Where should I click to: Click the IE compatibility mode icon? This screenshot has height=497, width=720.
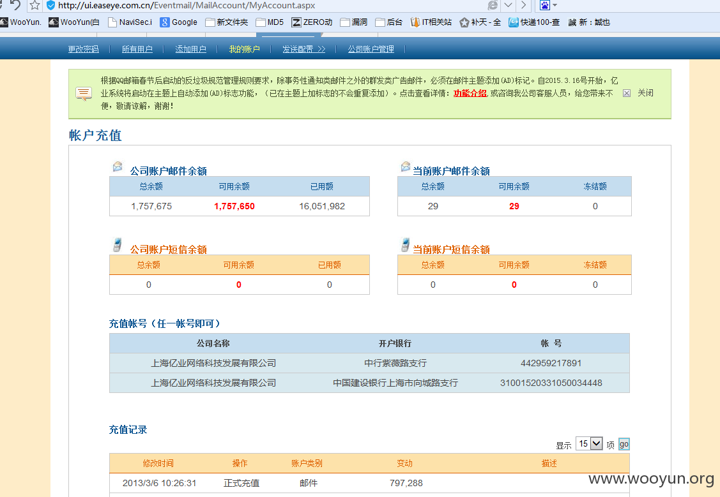pyautogui.click(x=493, y=5)
